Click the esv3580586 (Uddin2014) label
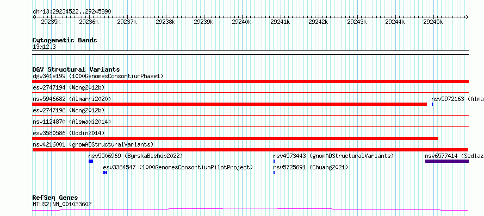This screenshot has height=216, width=484. (69, 133)
